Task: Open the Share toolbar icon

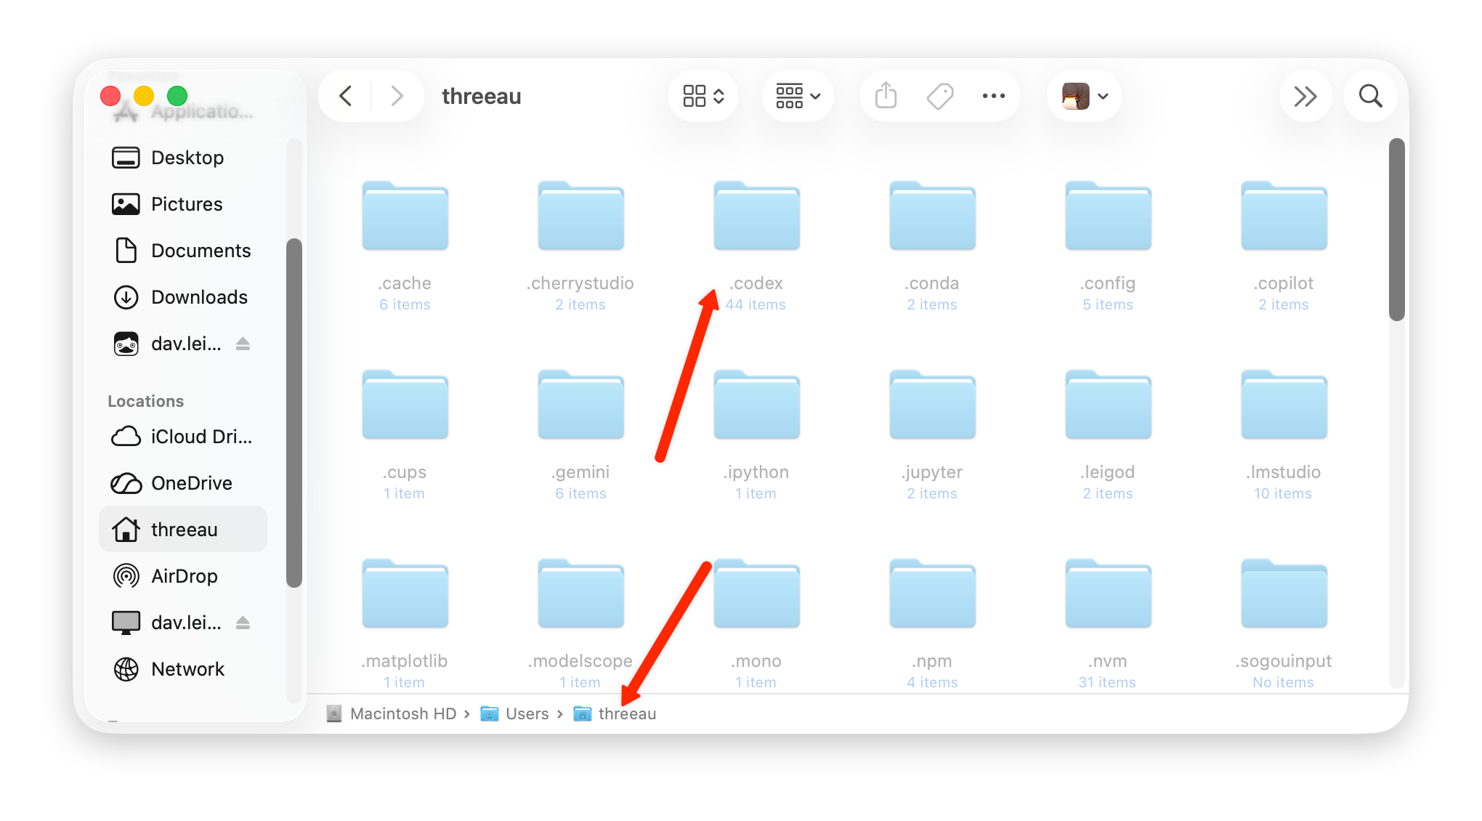Action: (886, 96)
